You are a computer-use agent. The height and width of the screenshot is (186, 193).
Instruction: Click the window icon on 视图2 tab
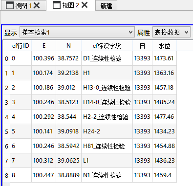pyautogui.click(x=57, y=5)
